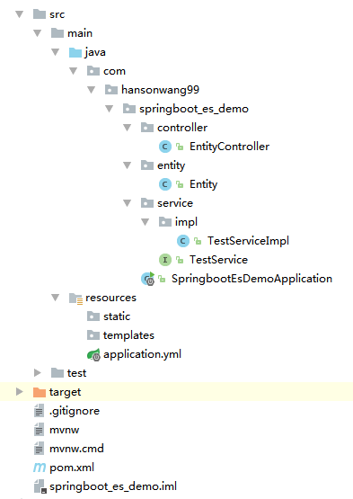Click the Entity class icon
353x499 pixels.
(165, 184)
